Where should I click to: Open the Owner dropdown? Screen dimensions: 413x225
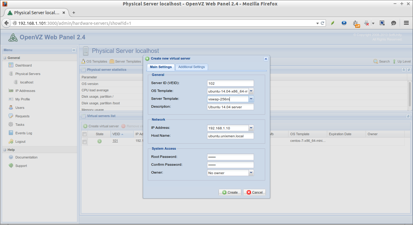tap(251, 173)
